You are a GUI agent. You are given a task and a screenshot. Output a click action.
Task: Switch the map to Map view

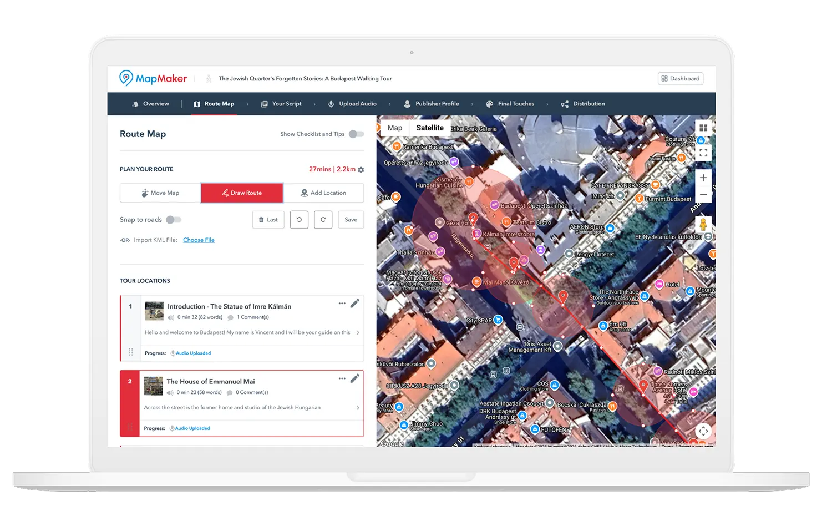pyautogui.click(x=395, y=128)
